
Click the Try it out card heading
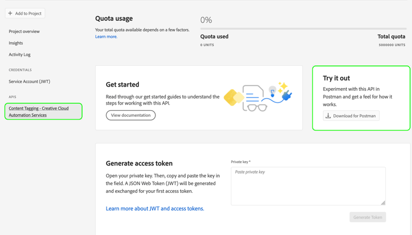[x=336, y=78]
